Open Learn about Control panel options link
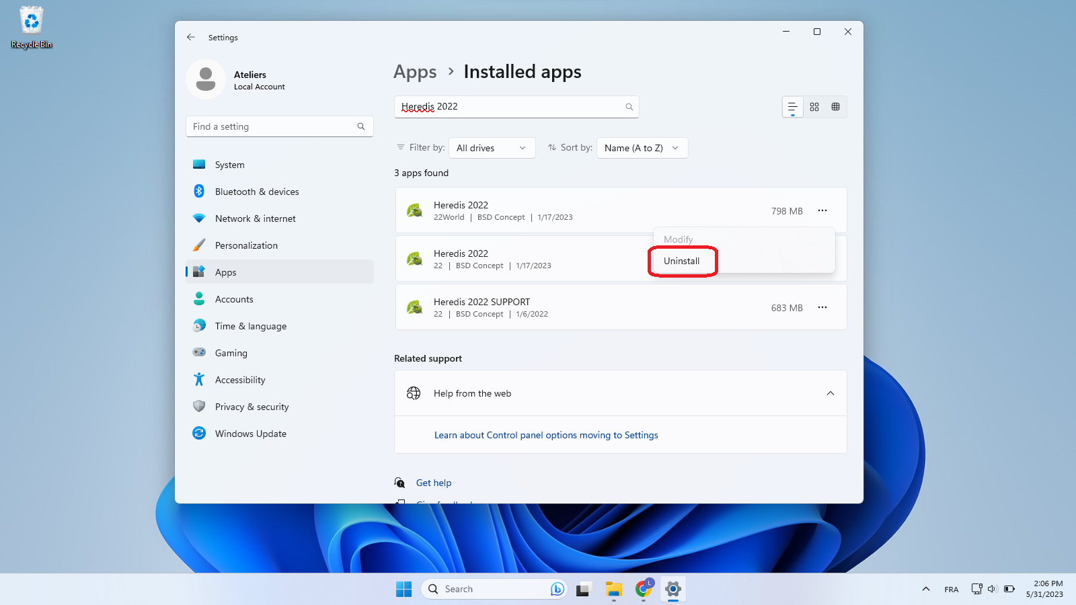 tap(546, 435)
